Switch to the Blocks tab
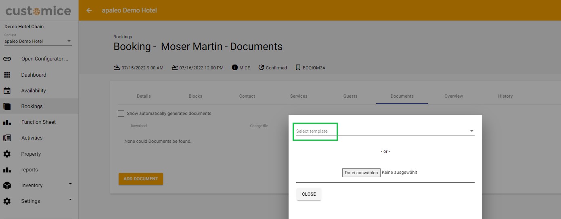 pos(195,96)
